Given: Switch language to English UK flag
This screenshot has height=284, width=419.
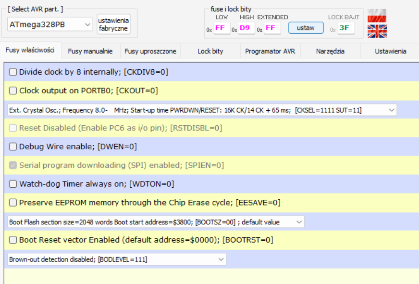Looking at the screenshot, I should [x=377, y=31].
